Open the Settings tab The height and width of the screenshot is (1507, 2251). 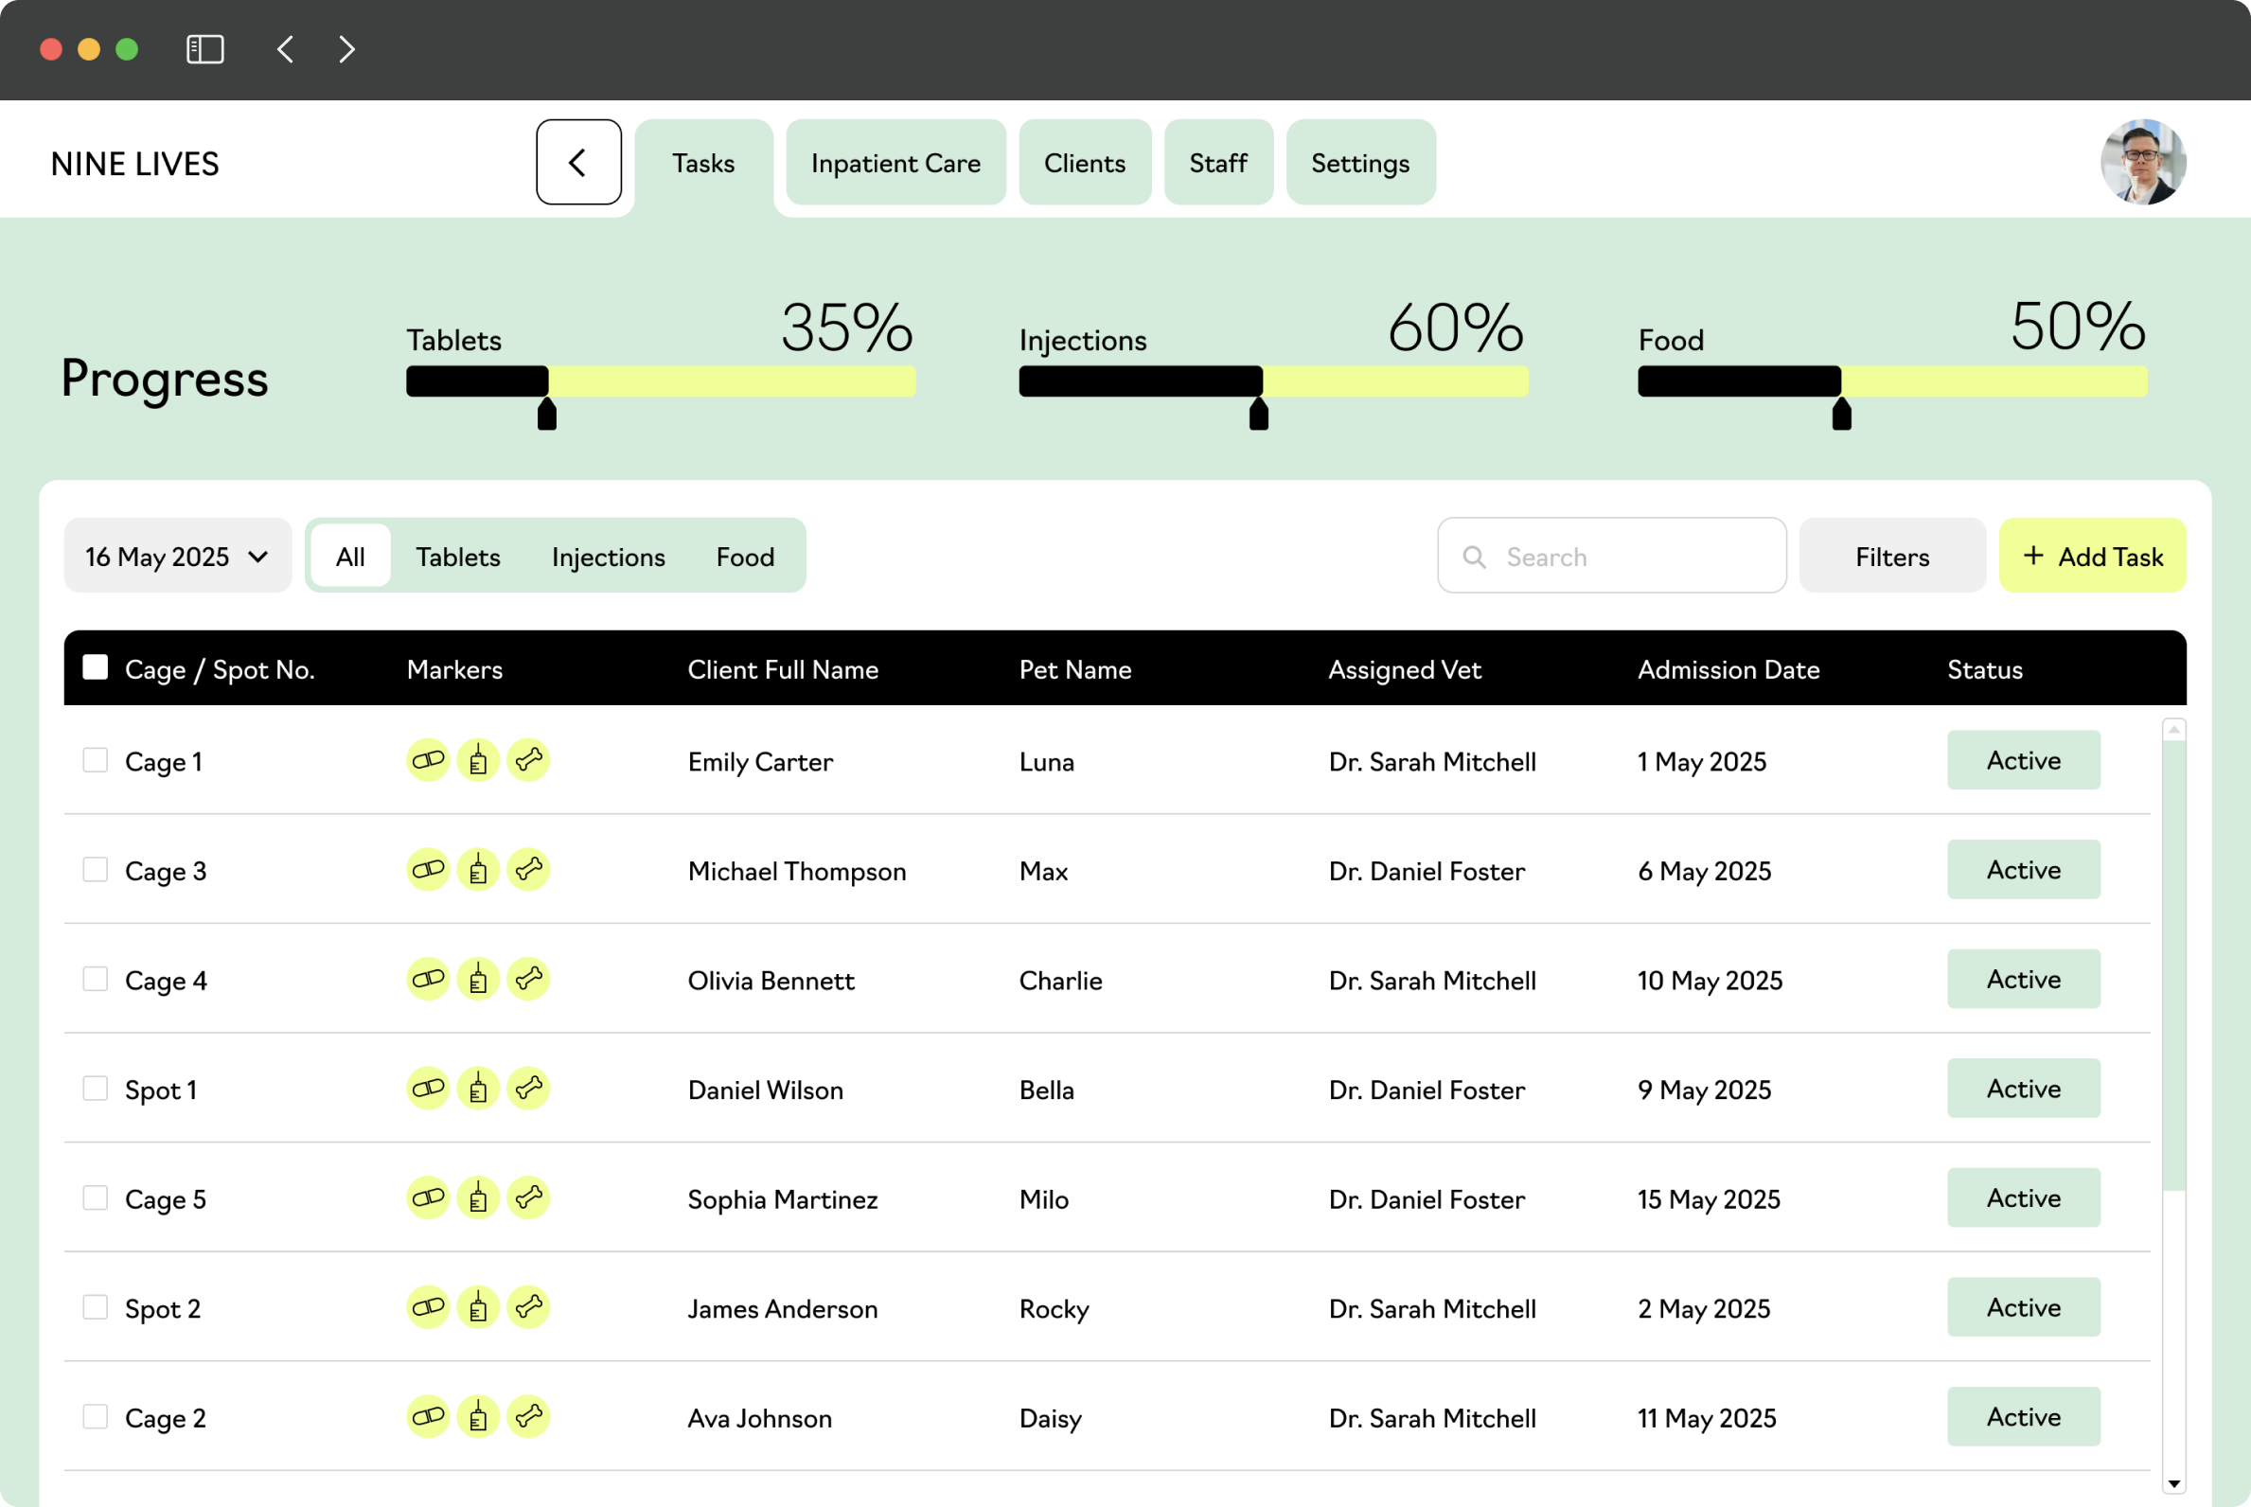[1361, 163]
